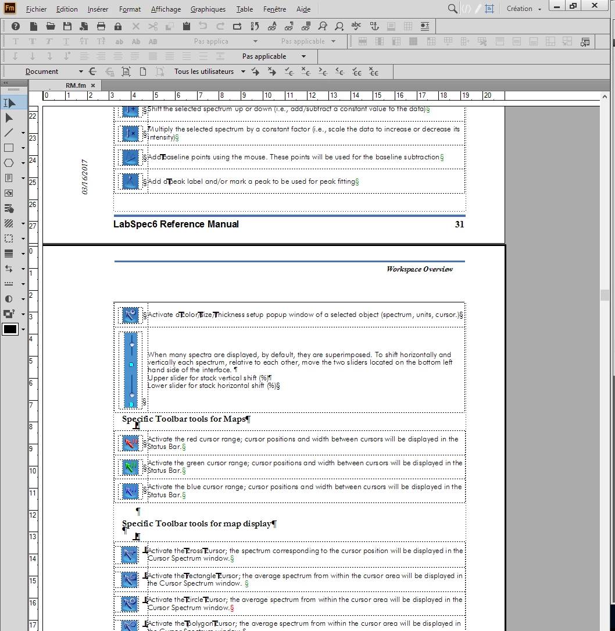Click the blank-page icon in track toolbar
Image resolution: width=615 pixels, height=631 pixels.
pos(143,72)
